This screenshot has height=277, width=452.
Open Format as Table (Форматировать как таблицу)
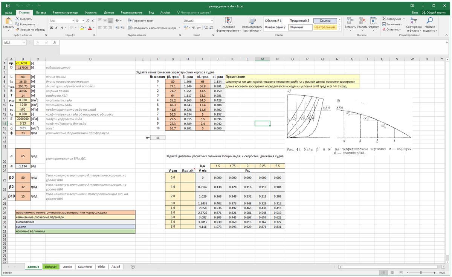[252, 24]
